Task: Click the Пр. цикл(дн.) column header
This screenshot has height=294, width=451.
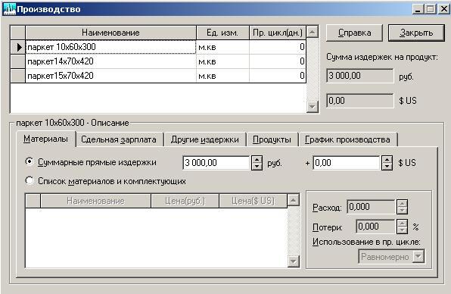Action: [x=278, y=33]
